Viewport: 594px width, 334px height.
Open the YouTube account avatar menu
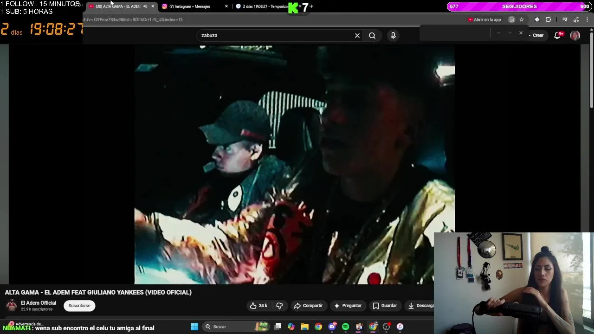575,35
